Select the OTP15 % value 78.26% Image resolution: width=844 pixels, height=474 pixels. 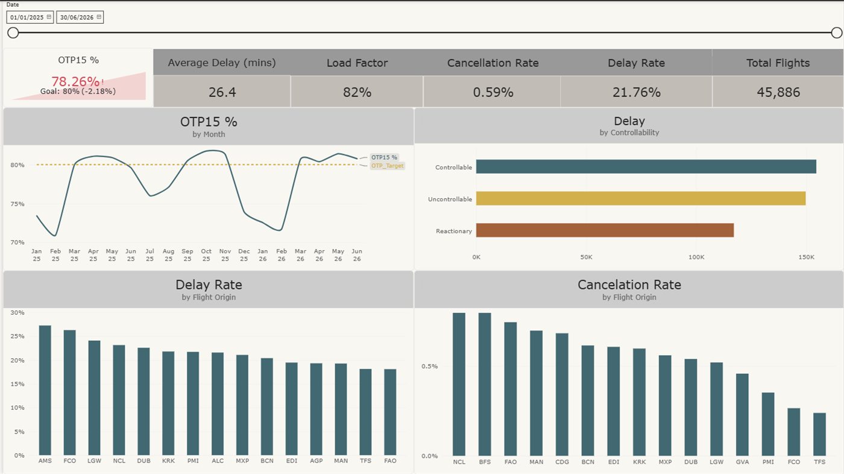pos(75,81)
